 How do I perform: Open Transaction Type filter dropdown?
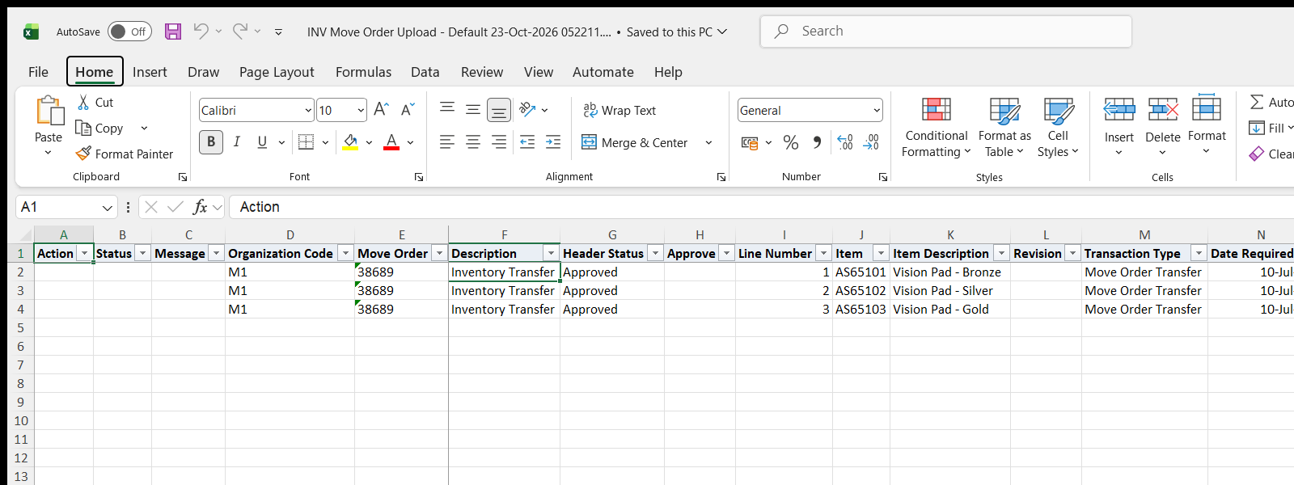1199,253
